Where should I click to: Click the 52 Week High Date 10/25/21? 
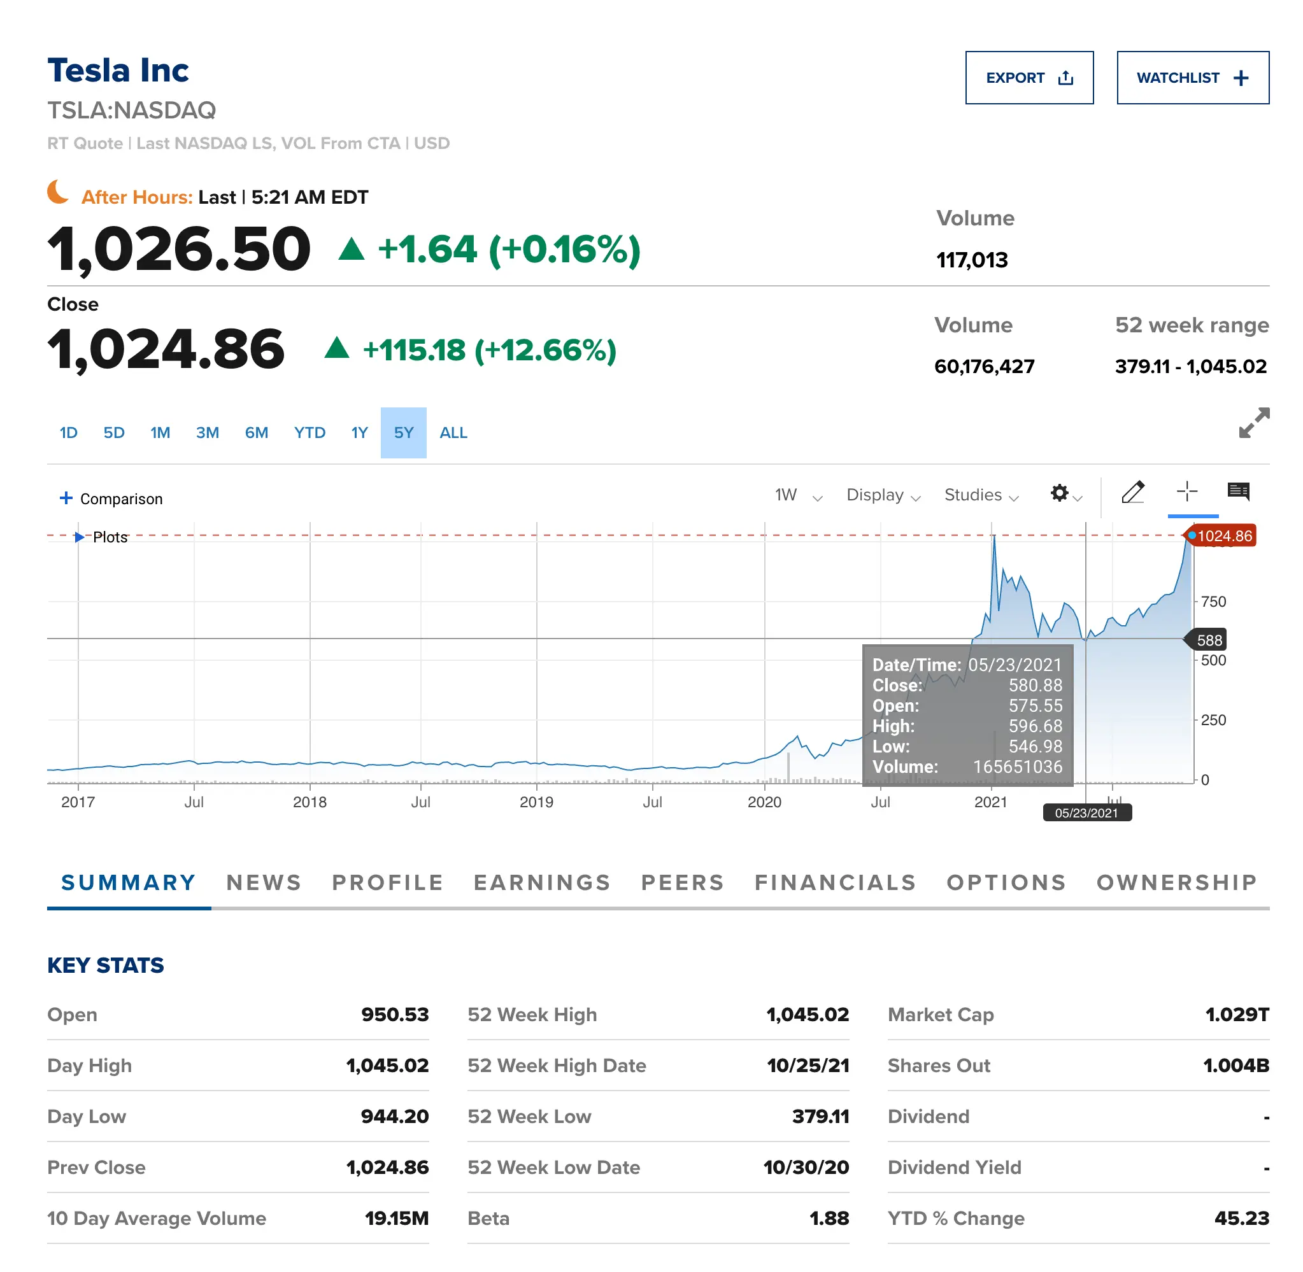[x=808, y=1066]
